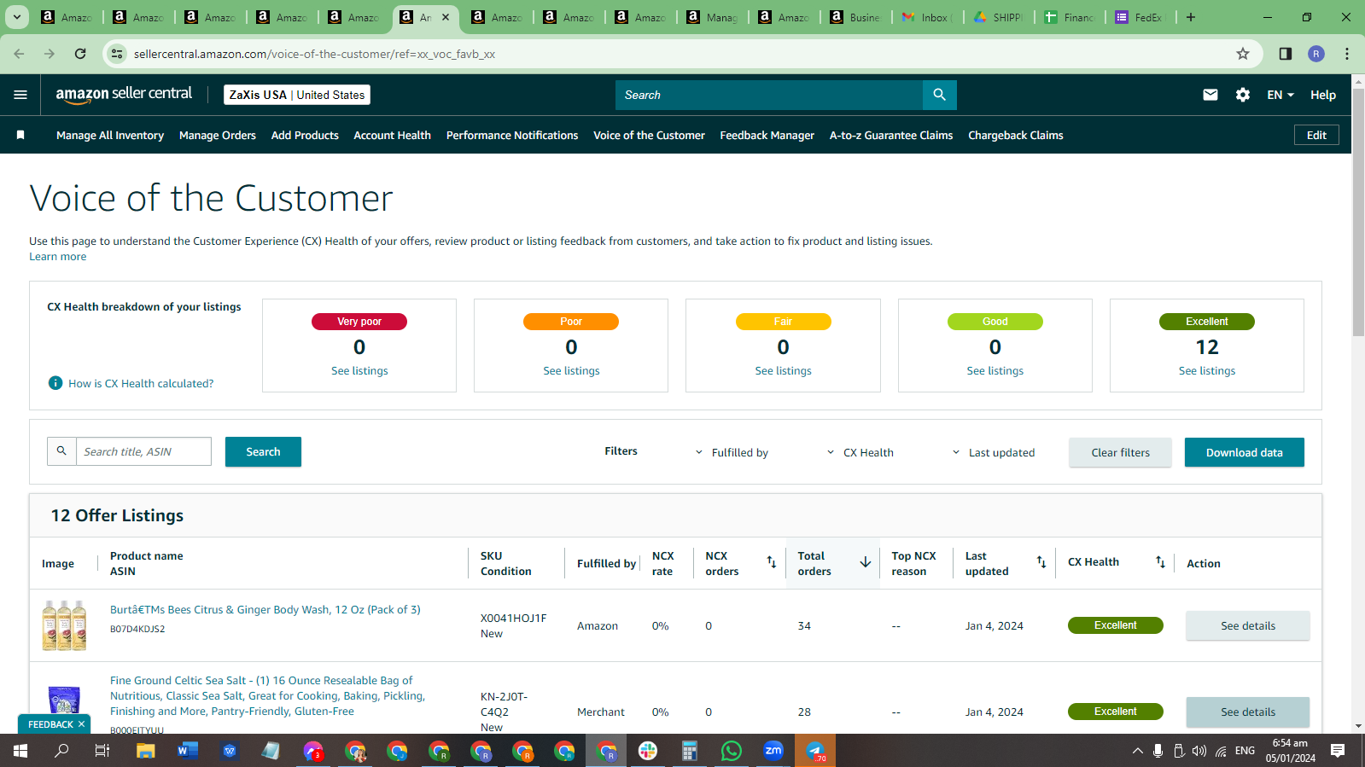Click See details for Celtic Sea Salt

point(1247,712)
